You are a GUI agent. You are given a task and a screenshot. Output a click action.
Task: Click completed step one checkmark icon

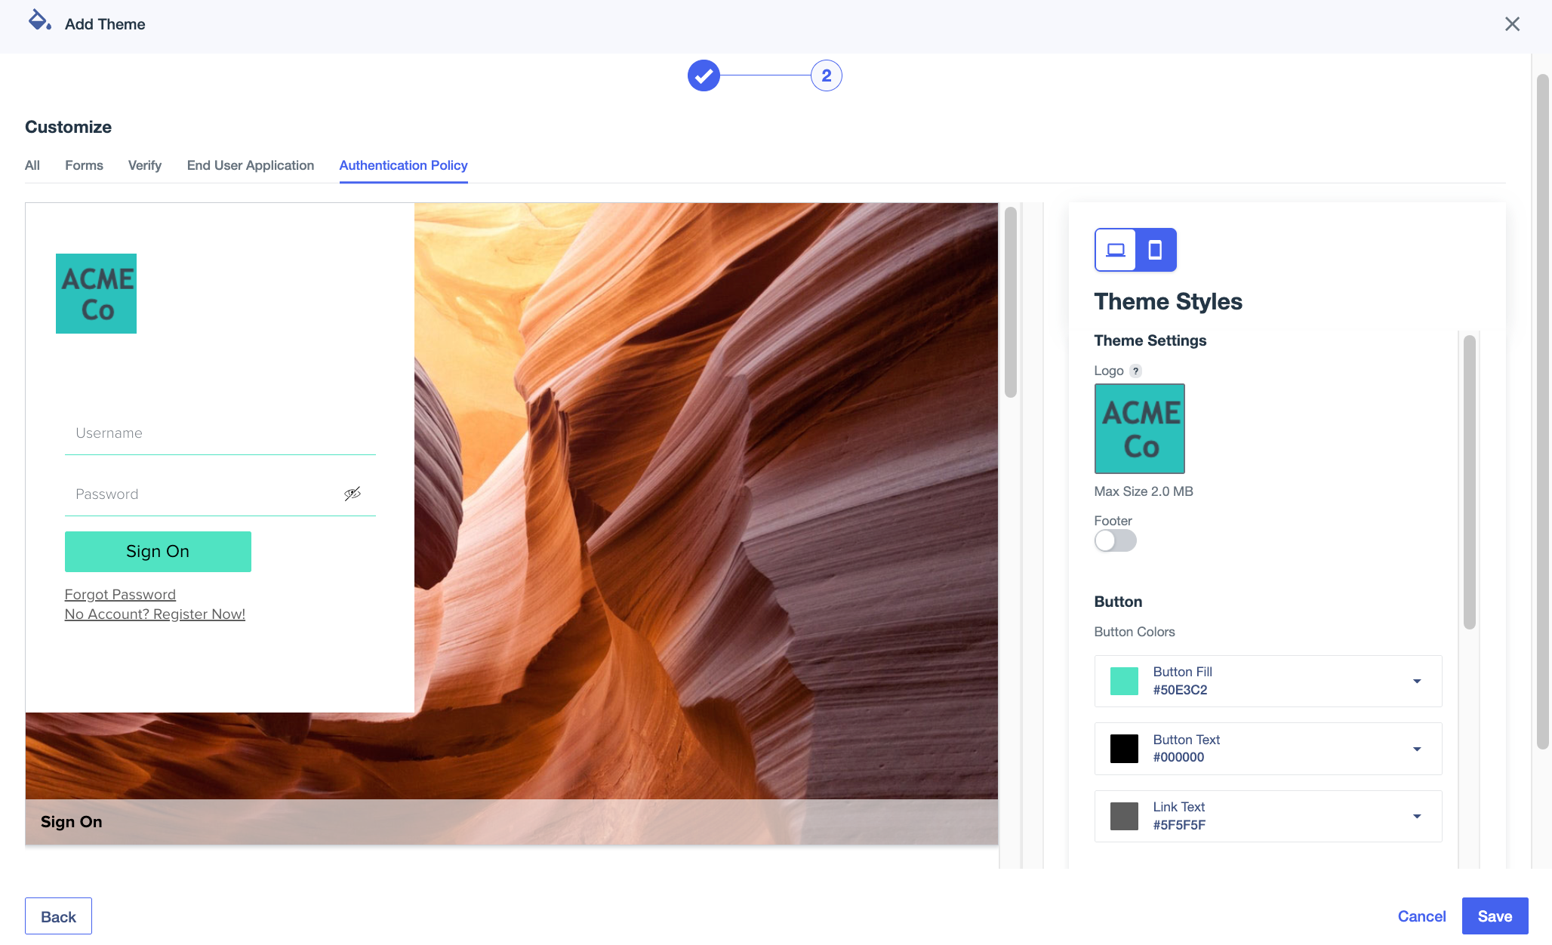704,75
